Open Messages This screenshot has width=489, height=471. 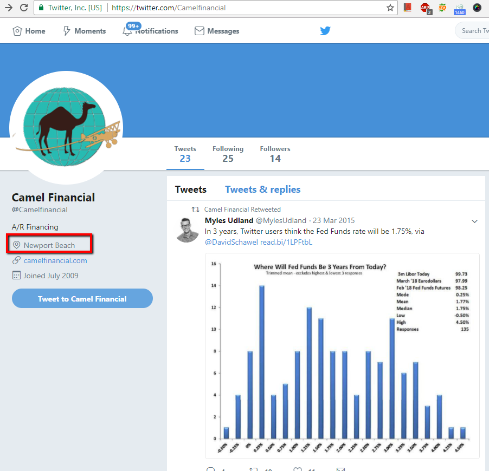[217, 31]
